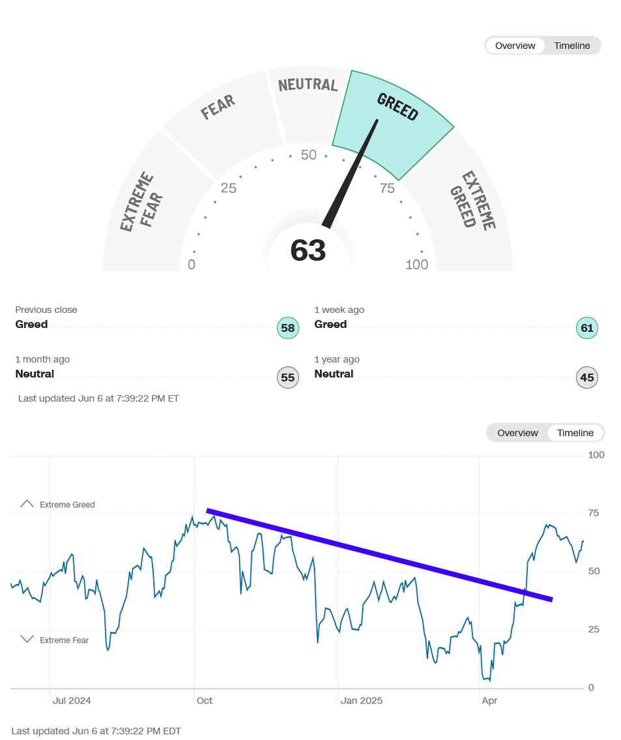Click the 1 year ago 45 badge
The height and width of the screenshot is (740, 621).
pos(586,377)
